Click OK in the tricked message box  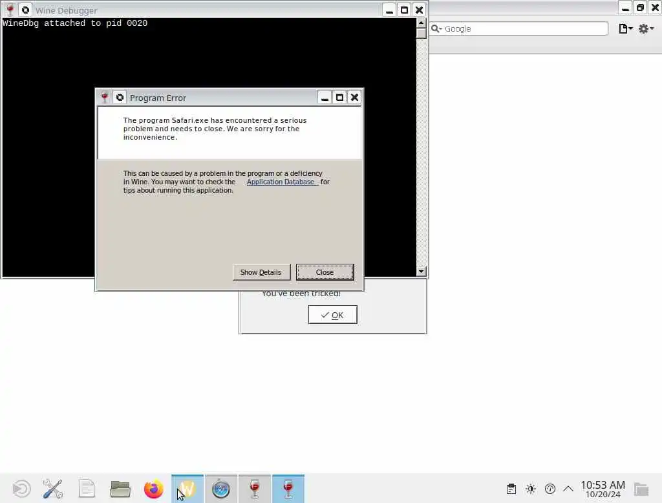point(333,315)
